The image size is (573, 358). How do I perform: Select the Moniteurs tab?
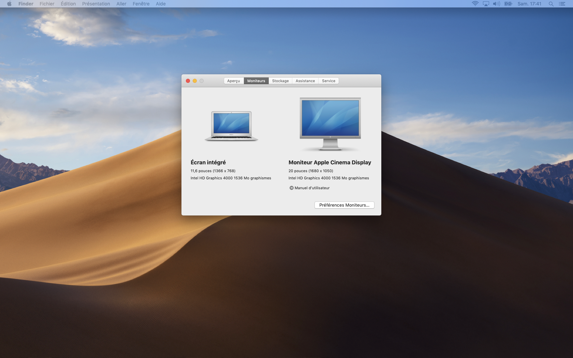[x=256, y=81]
